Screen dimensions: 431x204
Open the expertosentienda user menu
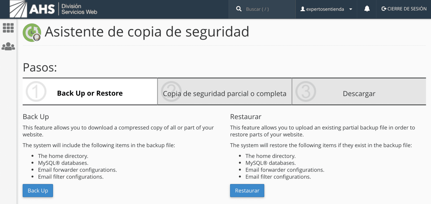(x=326, y=9)
